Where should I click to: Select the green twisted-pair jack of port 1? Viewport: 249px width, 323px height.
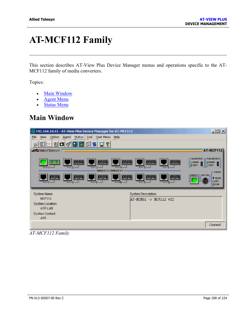(43, 162)
